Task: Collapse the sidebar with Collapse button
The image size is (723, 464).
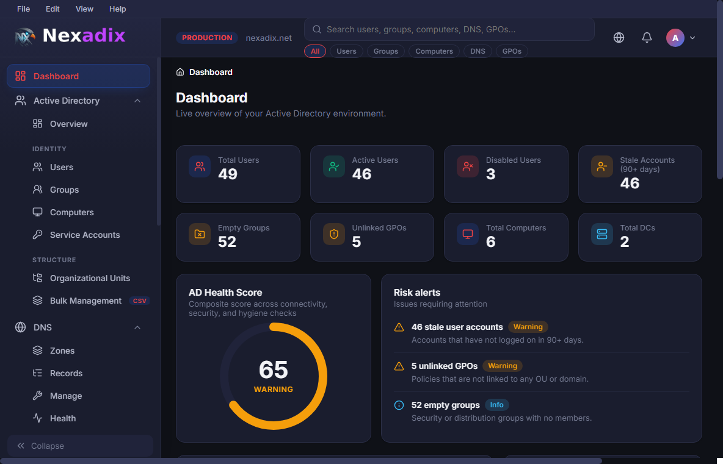Action: pos(80,446)
